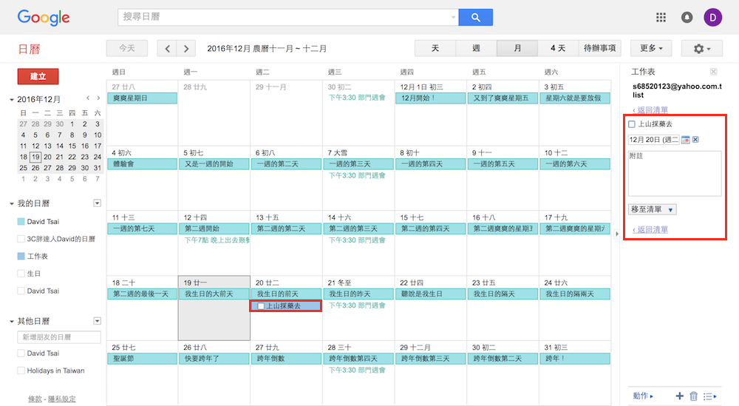Enable the Holidays in Taiwan calendar
The image size is (739, 406).
point(21,371)
